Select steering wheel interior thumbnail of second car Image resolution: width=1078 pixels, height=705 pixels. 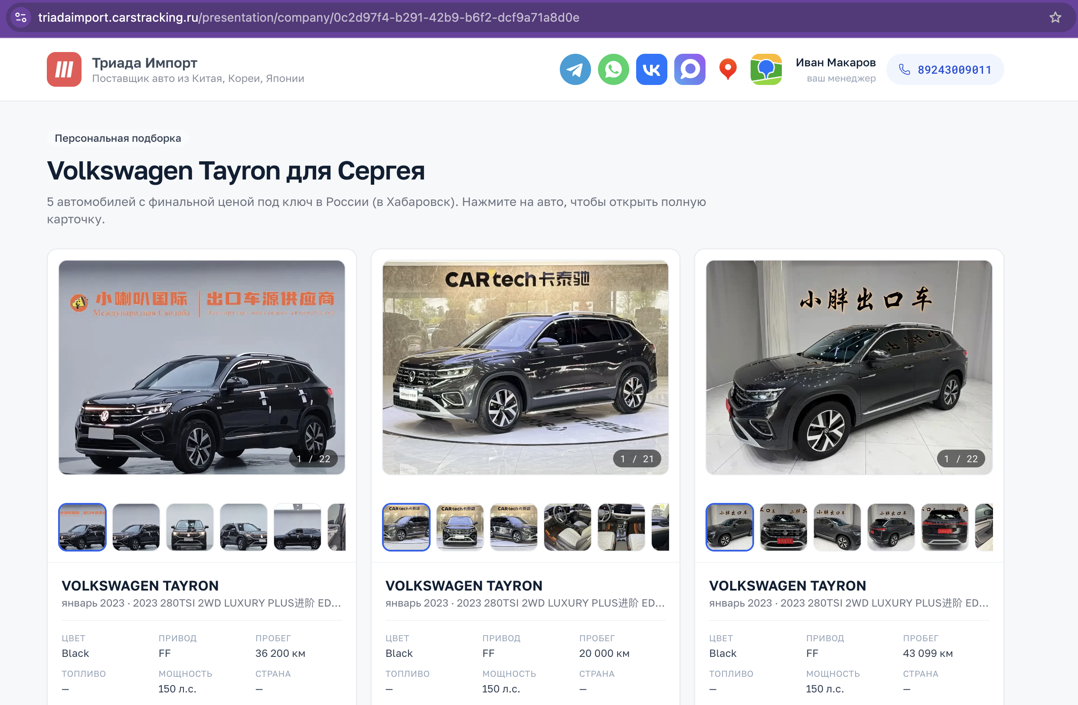pos(568,527)
